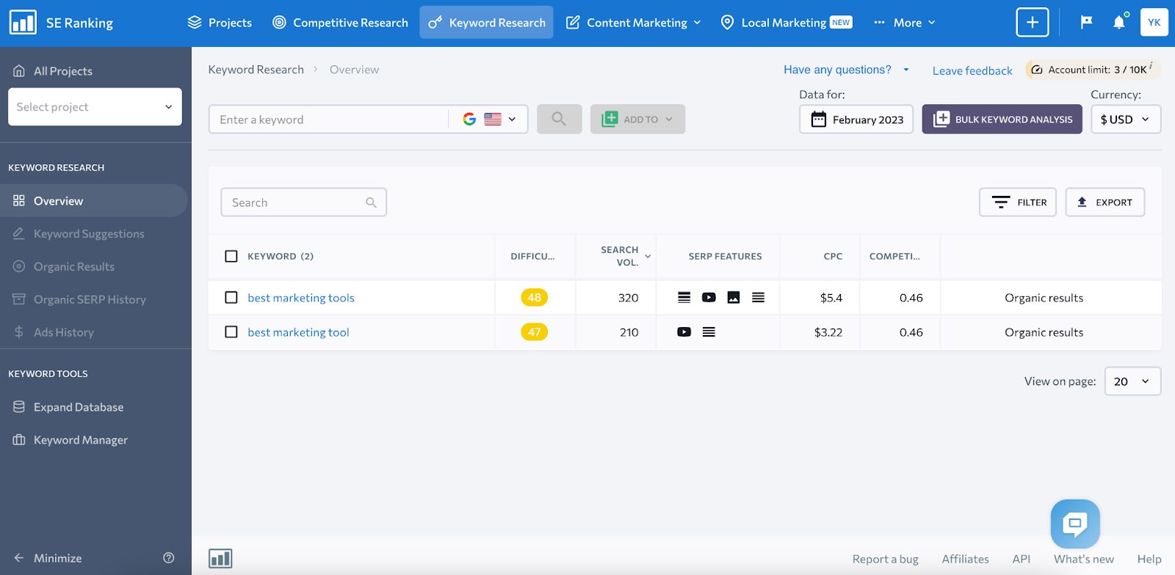Focus the Enter a keyword field

pyautogui.click(x=329, y=119)
